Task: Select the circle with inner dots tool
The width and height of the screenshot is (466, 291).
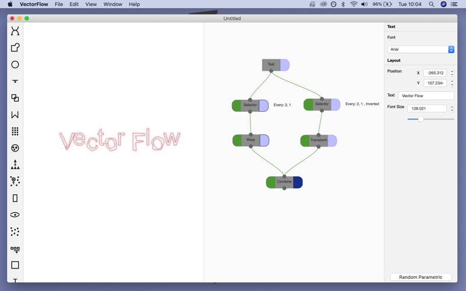Action: tap(15, 148)
